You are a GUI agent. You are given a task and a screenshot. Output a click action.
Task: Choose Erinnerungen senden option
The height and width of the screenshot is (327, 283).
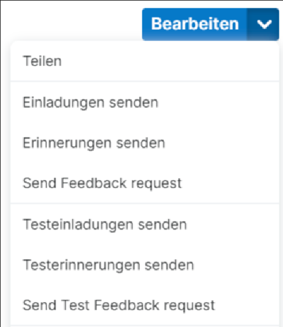pos(145,143)
